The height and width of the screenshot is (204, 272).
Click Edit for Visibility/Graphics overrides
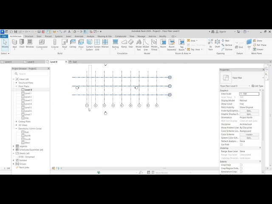[249, 110]
